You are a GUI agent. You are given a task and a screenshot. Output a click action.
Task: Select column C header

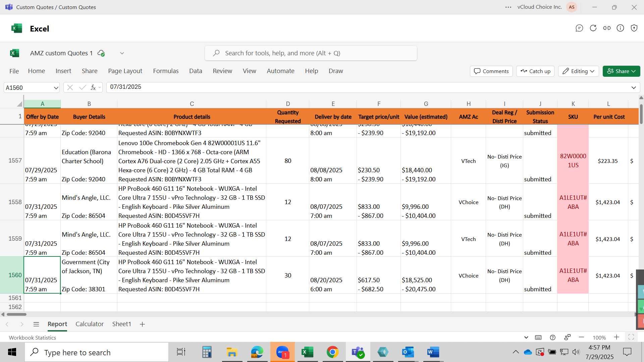192,104
